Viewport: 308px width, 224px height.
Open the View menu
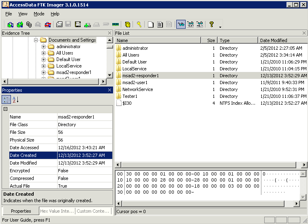(x=23, y=14)
